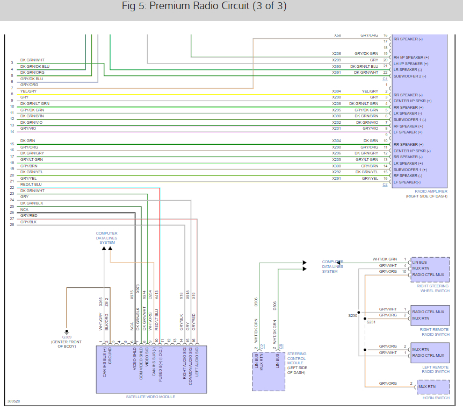This screenshot has width=463, height=417.
Task: Open the STEERING CONTROL MODULE label link
Action: pos(296,358)
